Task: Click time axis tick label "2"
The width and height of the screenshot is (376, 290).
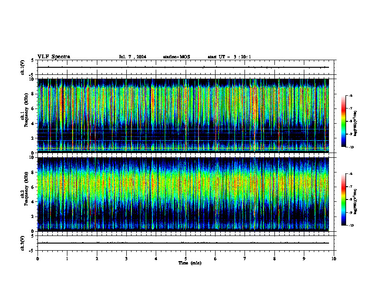Action: 97,259
